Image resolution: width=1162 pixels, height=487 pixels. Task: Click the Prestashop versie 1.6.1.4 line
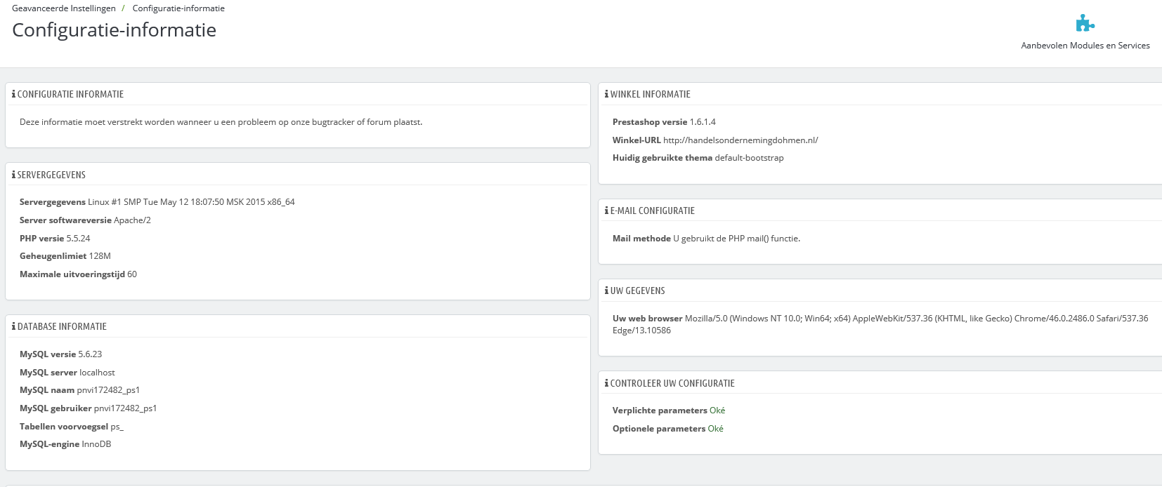pos(664,122)
